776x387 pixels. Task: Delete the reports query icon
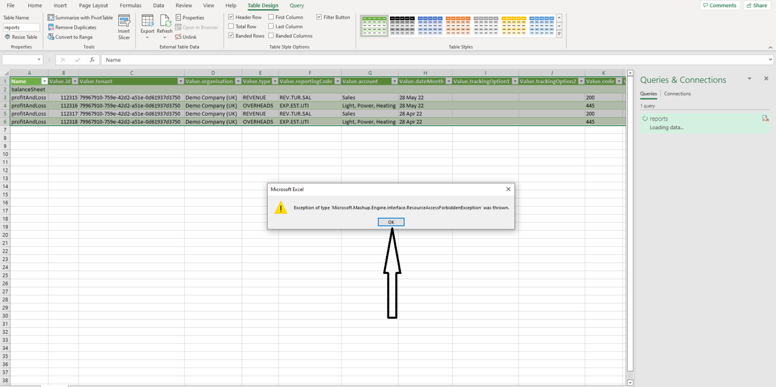click(765, 118)
